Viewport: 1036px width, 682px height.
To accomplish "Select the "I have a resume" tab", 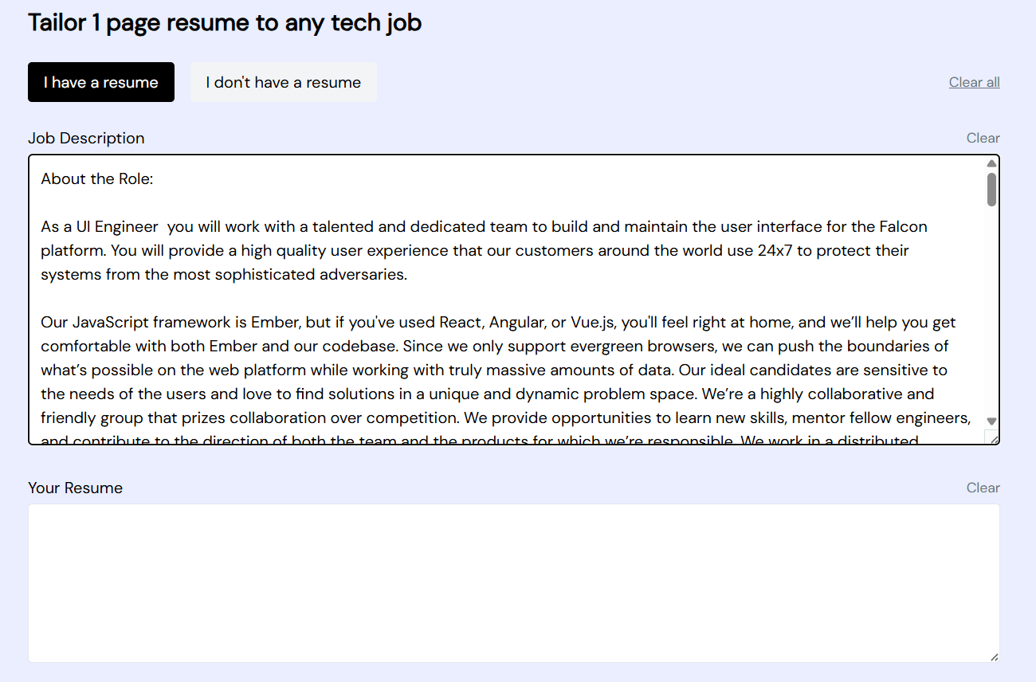I will pos(101,82).
